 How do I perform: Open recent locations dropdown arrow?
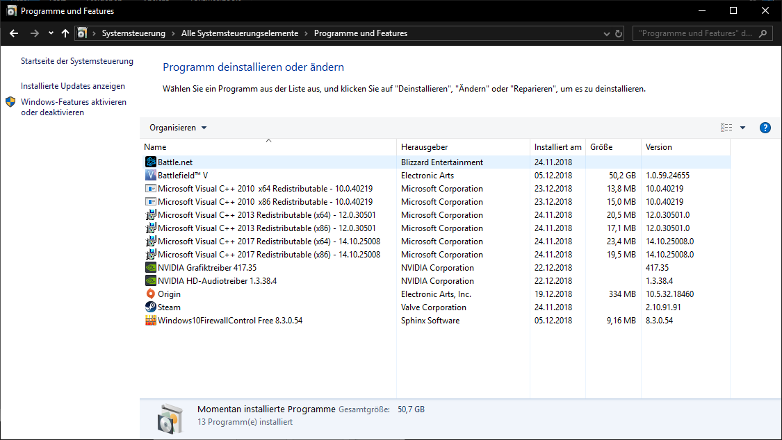click(x=51, y=33)
